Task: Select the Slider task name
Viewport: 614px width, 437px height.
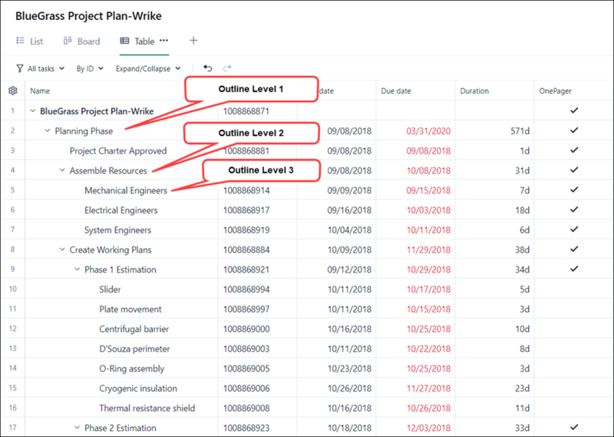Action: click(110, 290)
